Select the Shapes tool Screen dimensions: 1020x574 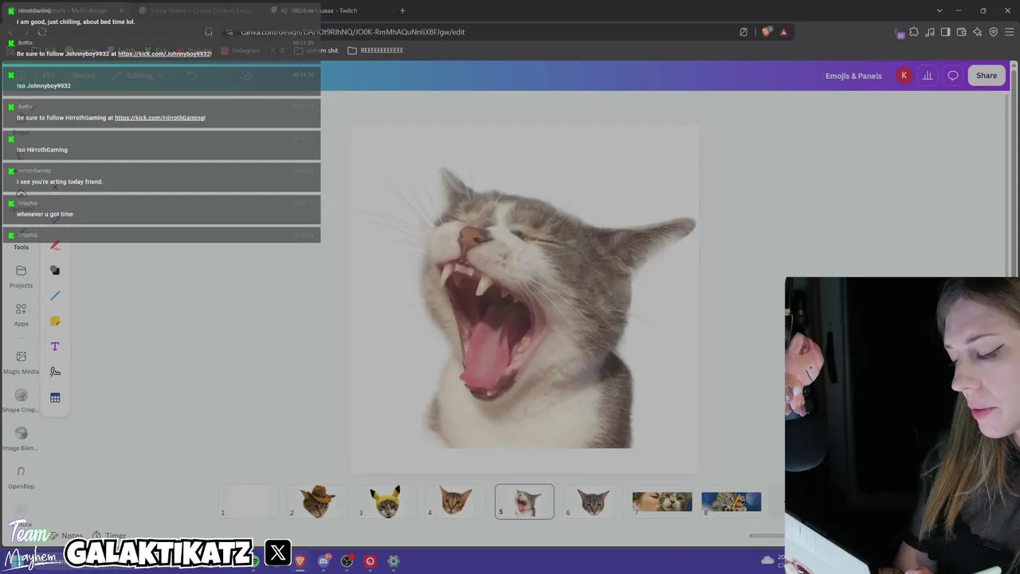[55, 270]
